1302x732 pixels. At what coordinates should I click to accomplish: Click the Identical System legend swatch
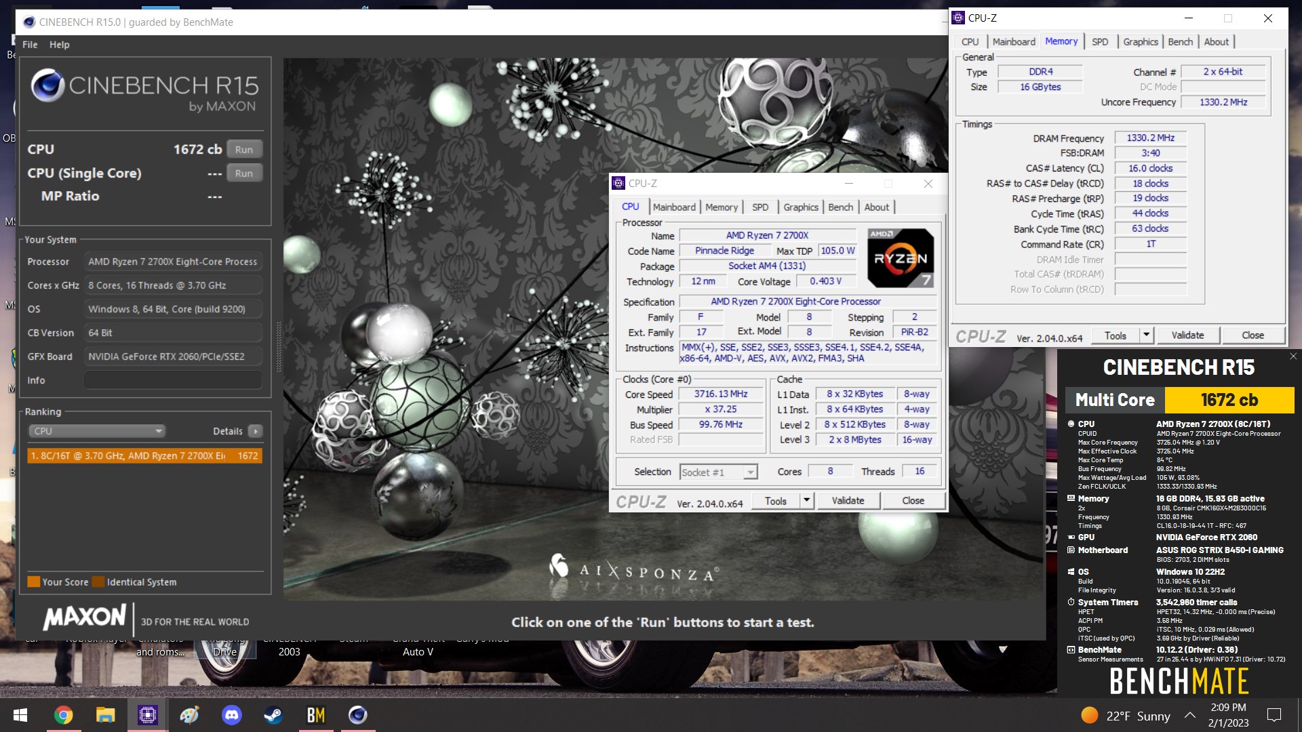click(x=98, y=582)
